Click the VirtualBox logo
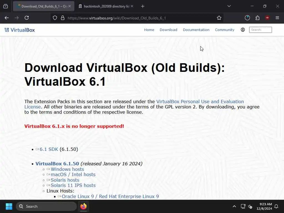 pos(20,30)
